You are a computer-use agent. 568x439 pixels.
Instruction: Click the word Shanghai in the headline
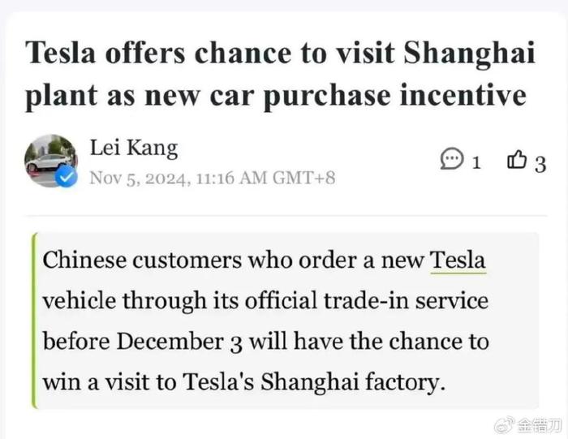click(469, 53)
